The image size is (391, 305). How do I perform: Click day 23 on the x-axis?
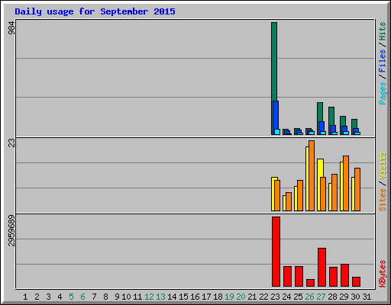click(x=275, y=297)
